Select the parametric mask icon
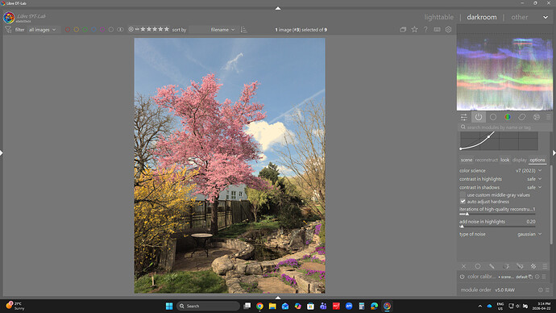Screen dimensions: 556x313 [x=506, y=266]
